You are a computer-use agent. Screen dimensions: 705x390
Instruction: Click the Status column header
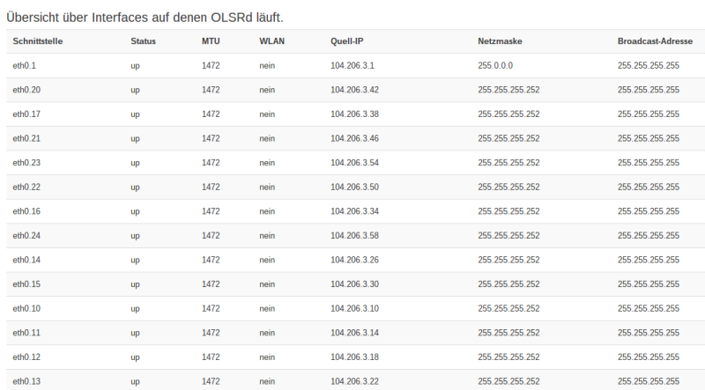click(x=143, y=41)
